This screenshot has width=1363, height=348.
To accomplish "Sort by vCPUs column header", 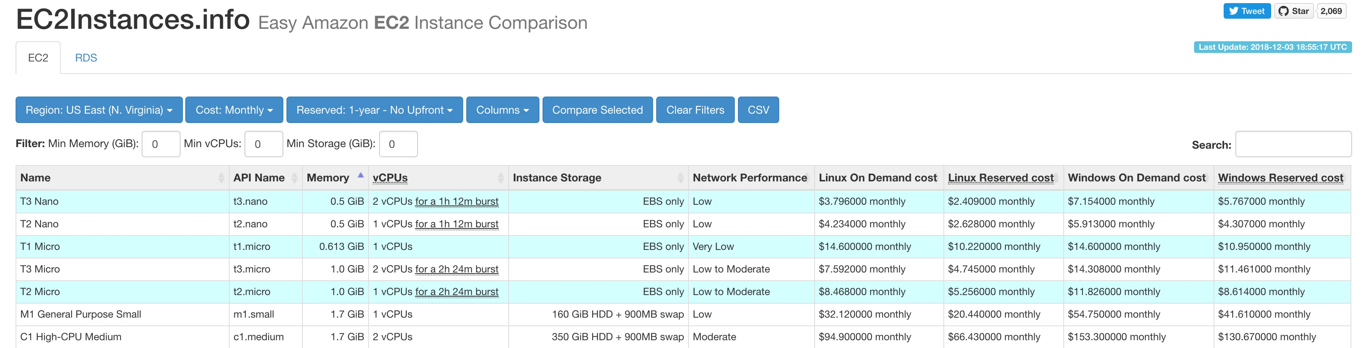I will [390, 178].
